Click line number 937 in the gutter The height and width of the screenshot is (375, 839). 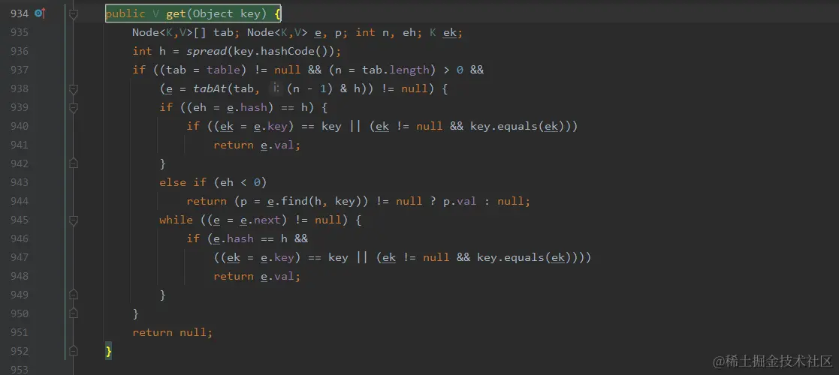pyautogui.click(x=20, y=70)
